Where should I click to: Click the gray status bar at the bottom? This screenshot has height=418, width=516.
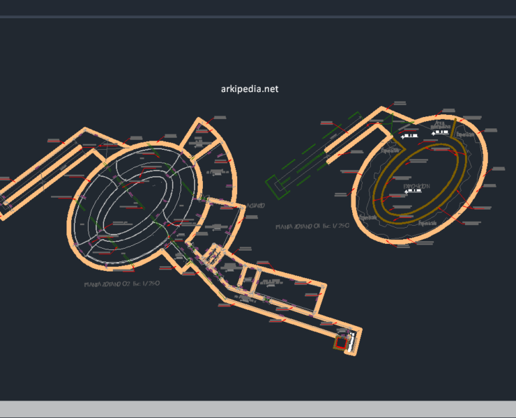258,409
